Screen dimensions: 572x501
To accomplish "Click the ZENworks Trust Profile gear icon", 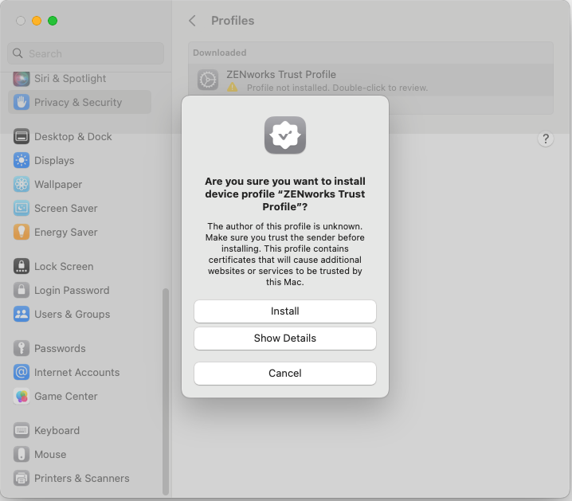I will (x=208, y=80).
